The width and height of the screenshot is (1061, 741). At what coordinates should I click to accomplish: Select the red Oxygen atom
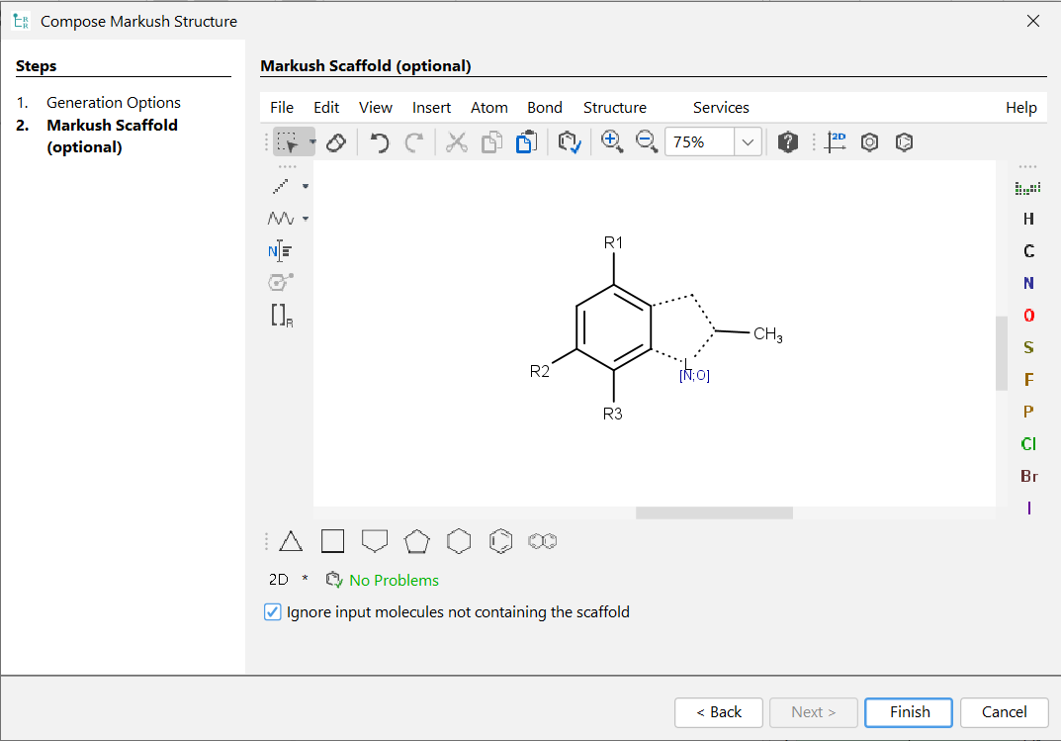point(1028,316)
